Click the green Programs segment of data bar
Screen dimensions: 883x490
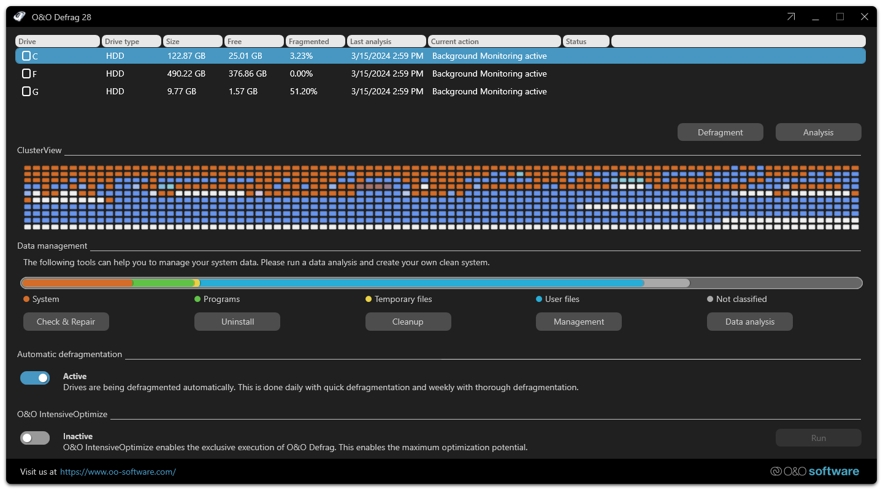pyautogui.click(x=163, y=283)
